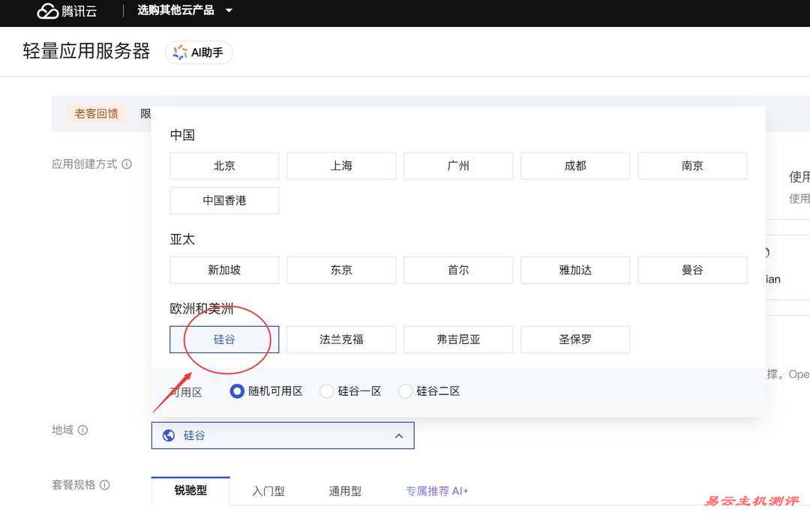Select 圣保罗 region
This screenshot has height=515, width=810.
pyautogui.click(x=575, y=340)
